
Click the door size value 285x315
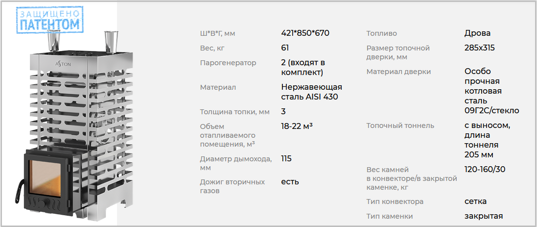click(479, 48)
